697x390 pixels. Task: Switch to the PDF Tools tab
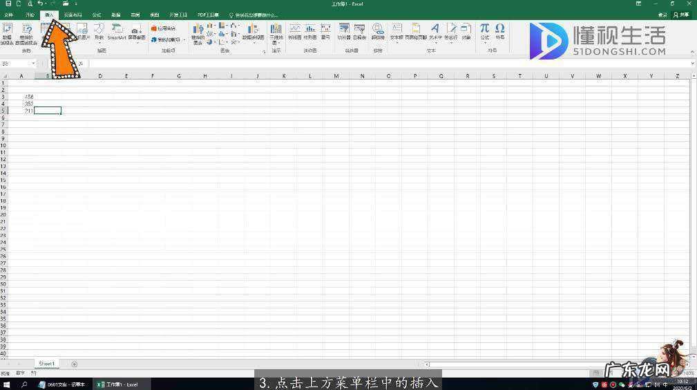pos(208,15)
